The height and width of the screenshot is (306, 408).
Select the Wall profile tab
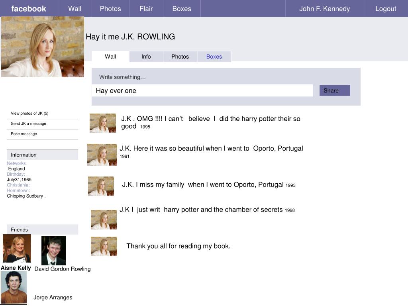(110, 57)
